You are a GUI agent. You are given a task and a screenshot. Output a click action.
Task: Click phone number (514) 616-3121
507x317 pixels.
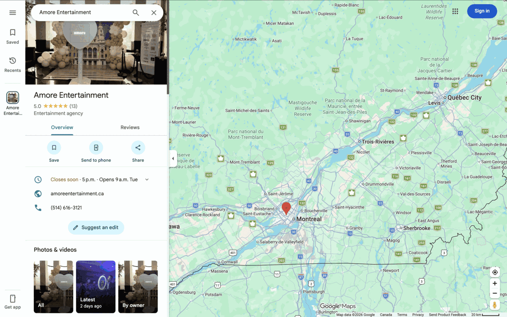66,208
